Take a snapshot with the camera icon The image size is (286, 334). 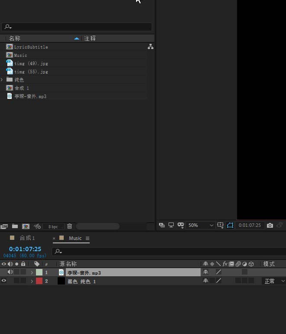(270, 225)
